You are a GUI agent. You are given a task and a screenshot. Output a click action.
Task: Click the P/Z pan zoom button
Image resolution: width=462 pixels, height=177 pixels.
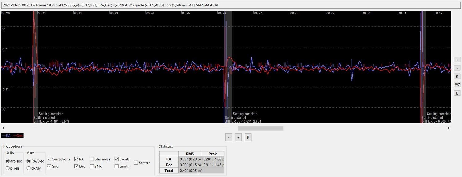tap(457, 85)
